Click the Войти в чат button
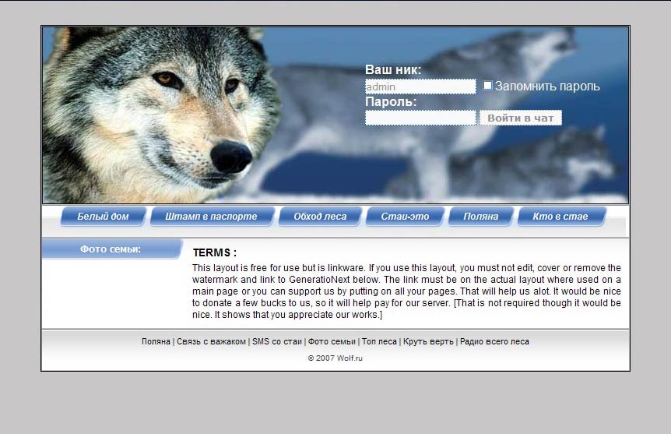The image size is (671, 434). coord(520,118)
